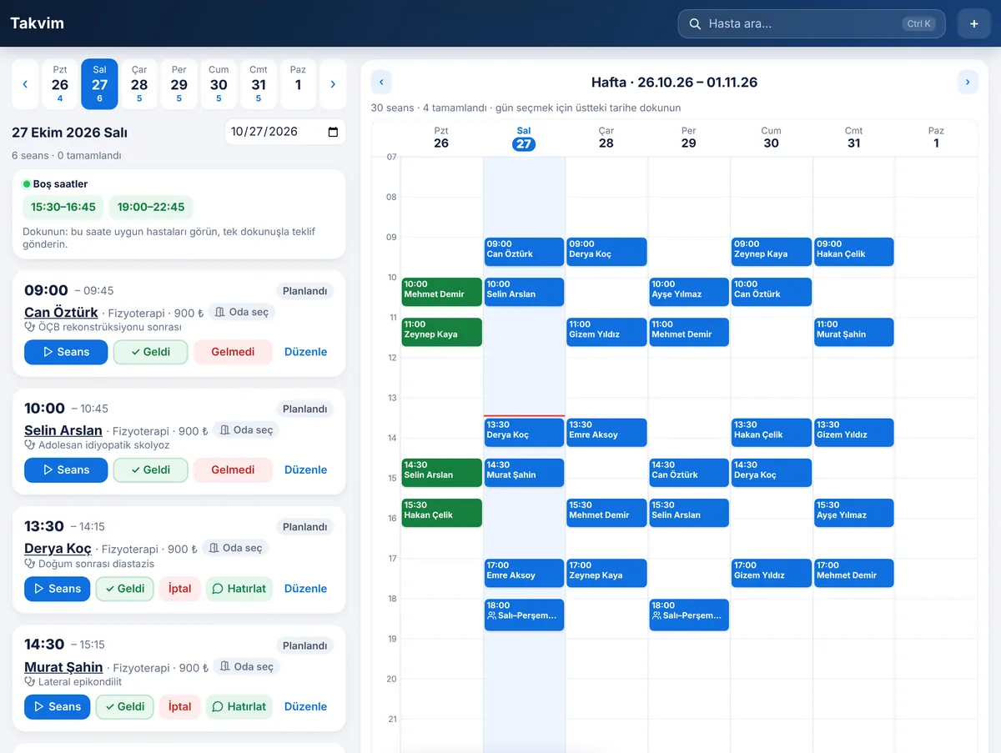
Task: Choose room for Selin Arslan session
Action: [245, 430]
